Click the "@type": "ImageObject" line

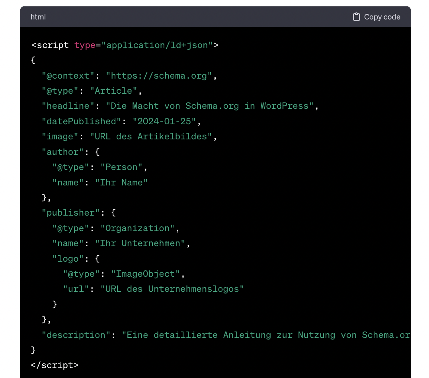click(x=124, y=274)
